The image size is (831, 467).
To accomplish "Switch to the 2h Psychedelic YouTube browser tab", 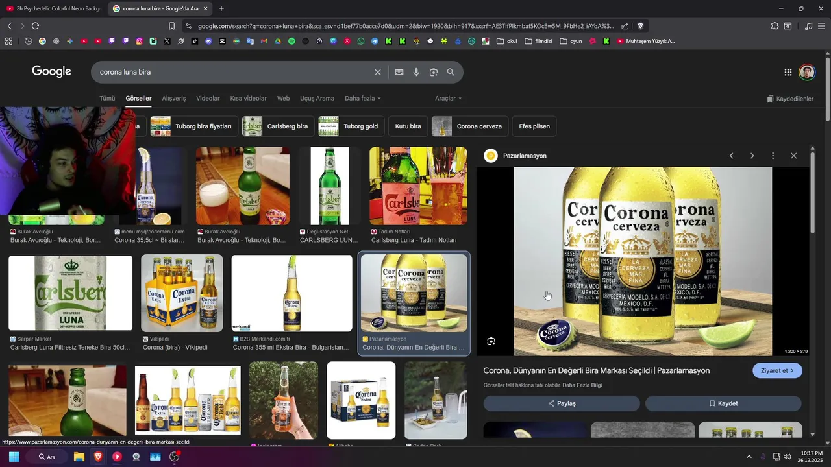I will point(53,8).
